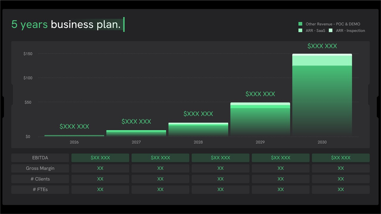381x214 pixels.
Task: Click the first XX cell in the # Clients row
Action: point(100,179)
